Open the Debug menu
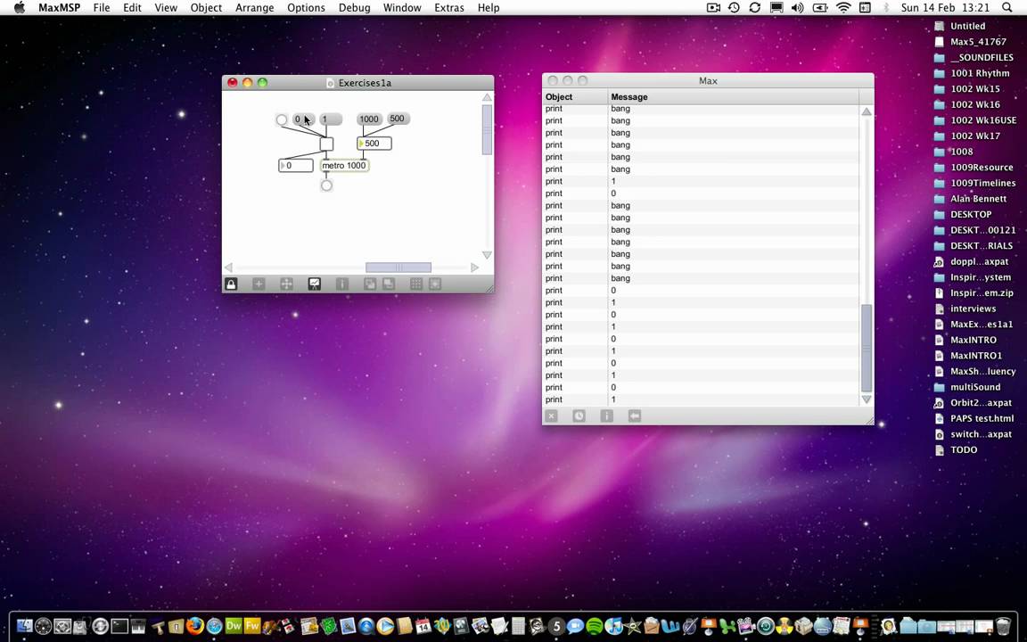This screenshot has height=642, width=1027. point(354,8)
